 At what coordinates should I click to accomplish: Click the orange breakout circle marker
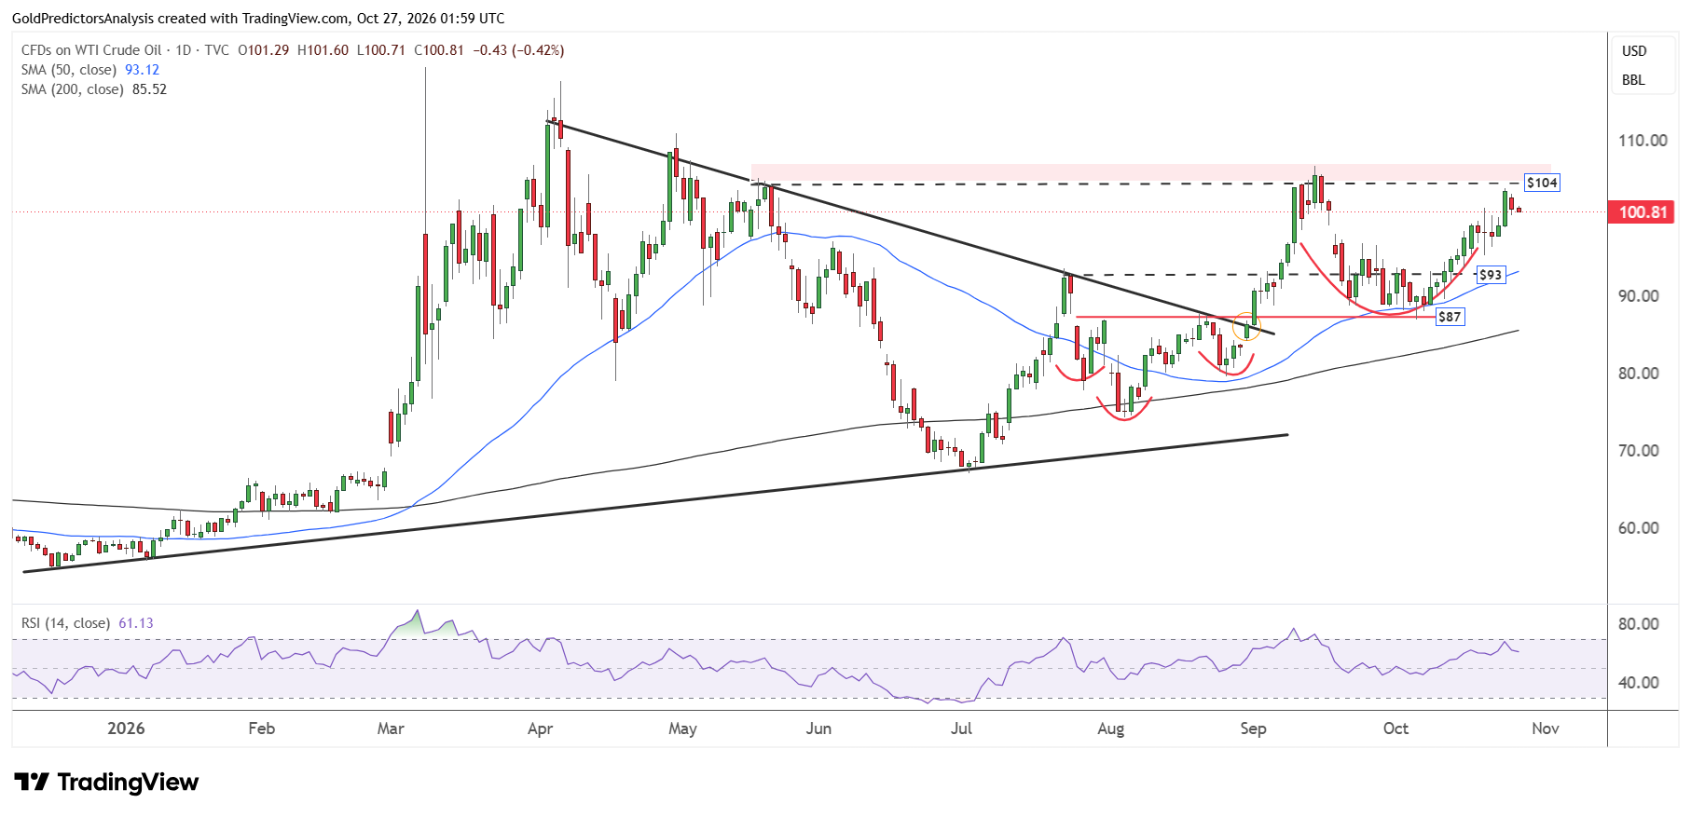[1246, 326]
